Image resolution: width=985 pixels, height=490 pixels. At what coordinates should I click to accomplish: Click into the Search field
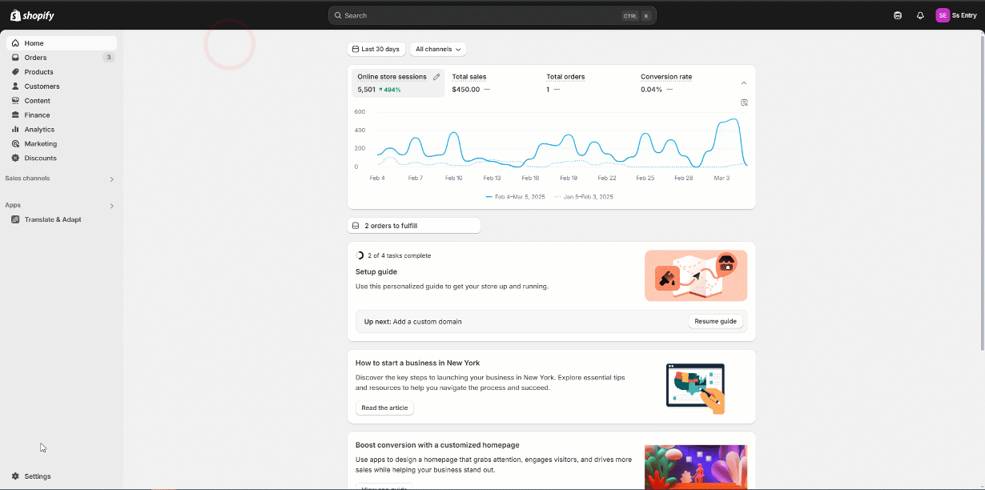(x=480, y=15)
